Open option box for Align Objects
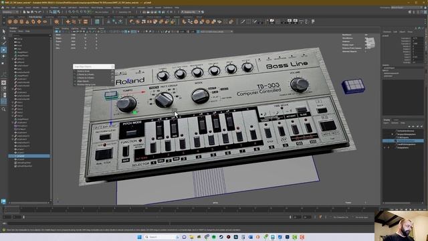 coord(112,81)
